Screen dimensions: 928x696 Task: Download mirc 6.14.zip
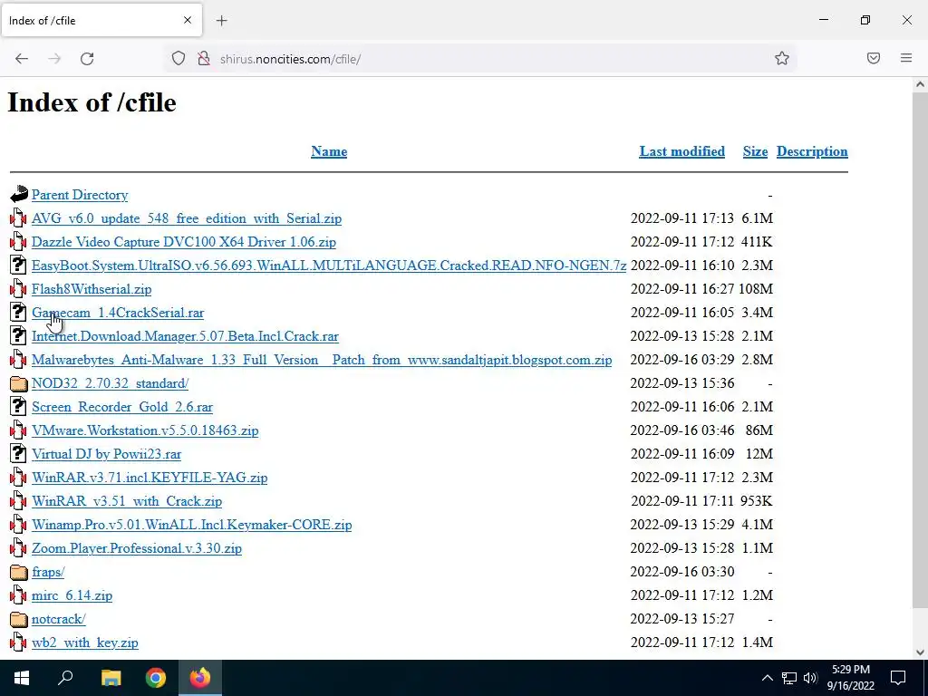(x=72, y=595)
